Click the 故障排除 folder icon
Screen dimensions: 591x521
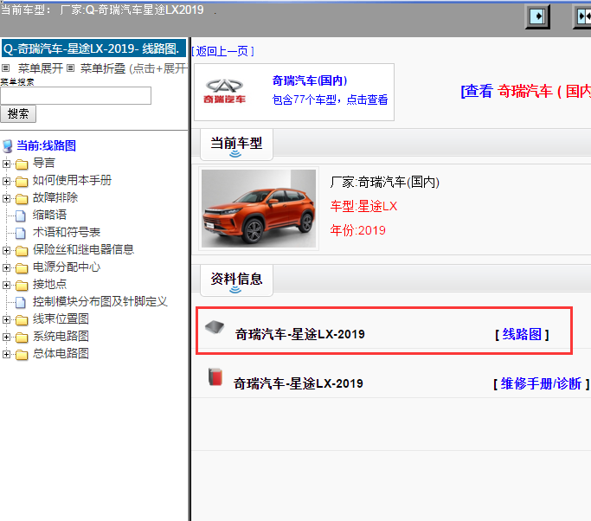[22, 199]
